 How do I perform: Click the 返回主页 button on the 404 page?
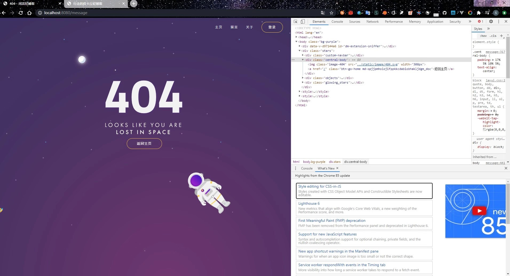pos(144,144)
